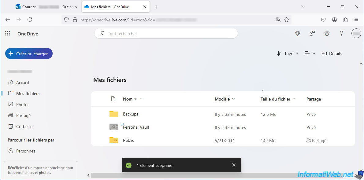The image size is (364, 180).
Task: Expand the Taille du fichier column dropdown
Action: 294,99
